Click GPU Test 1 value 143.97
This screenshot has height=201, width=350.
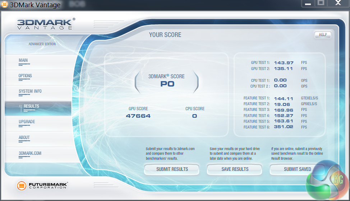point(284,63)
